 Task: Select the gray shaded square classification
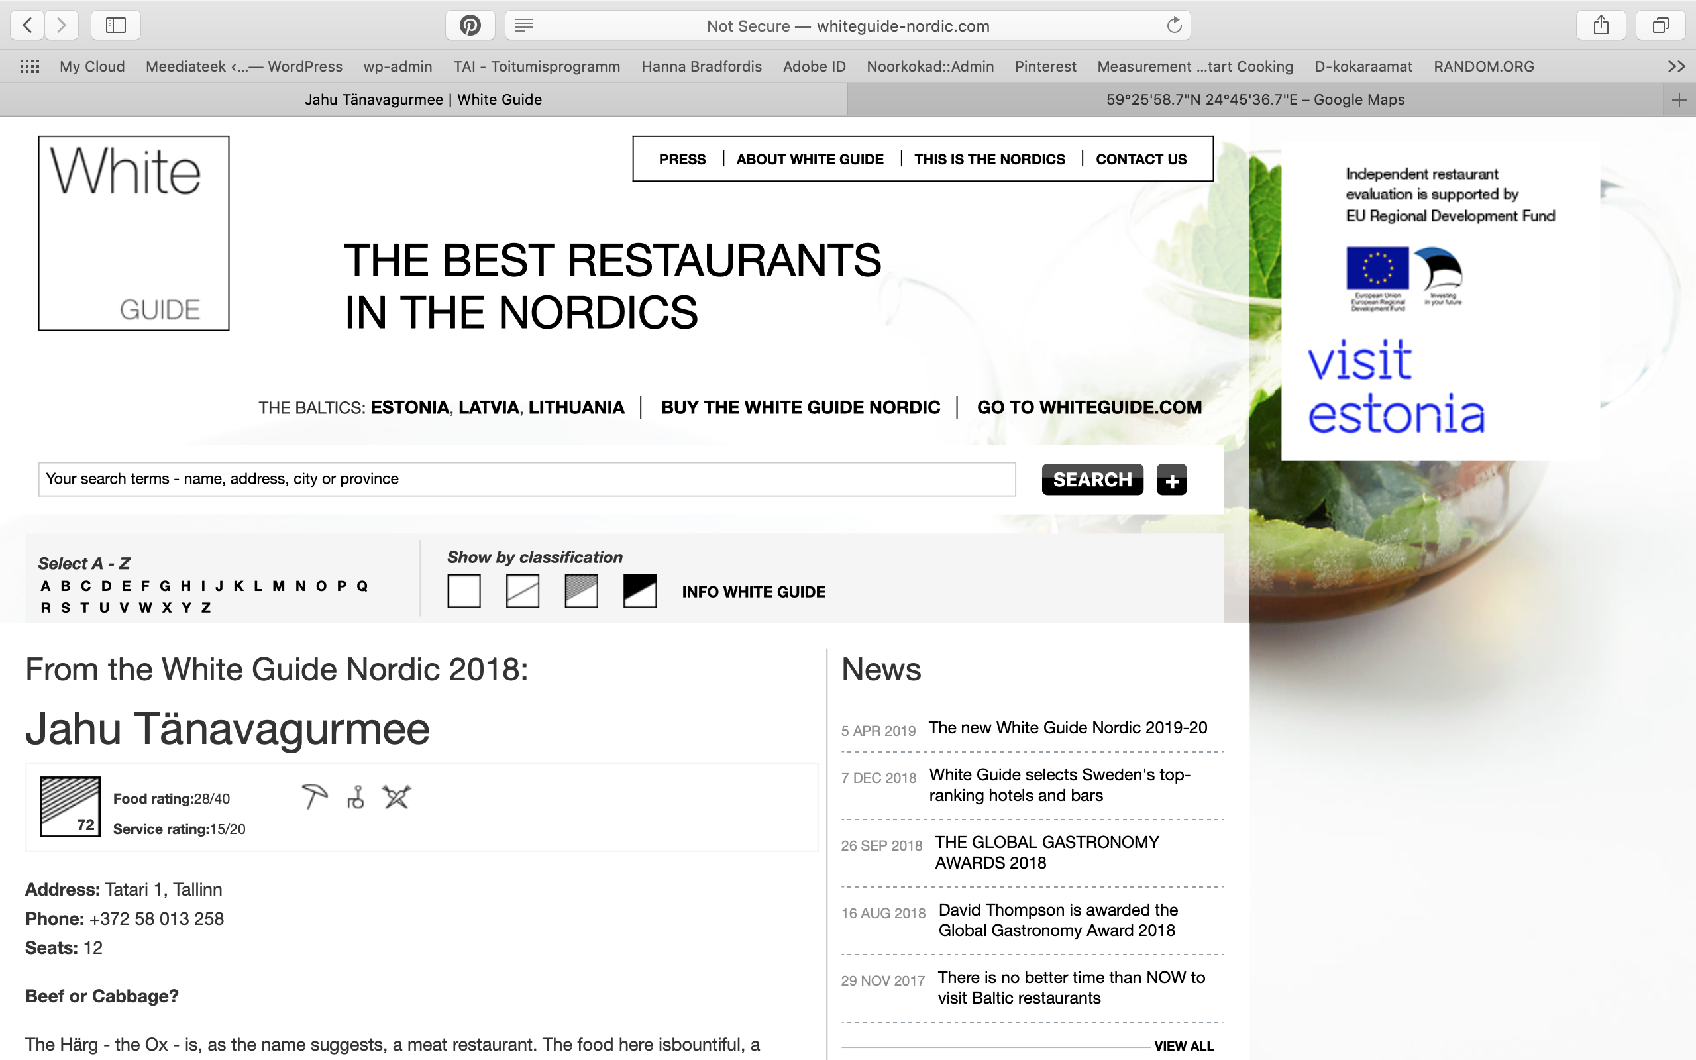click(581, 591)
